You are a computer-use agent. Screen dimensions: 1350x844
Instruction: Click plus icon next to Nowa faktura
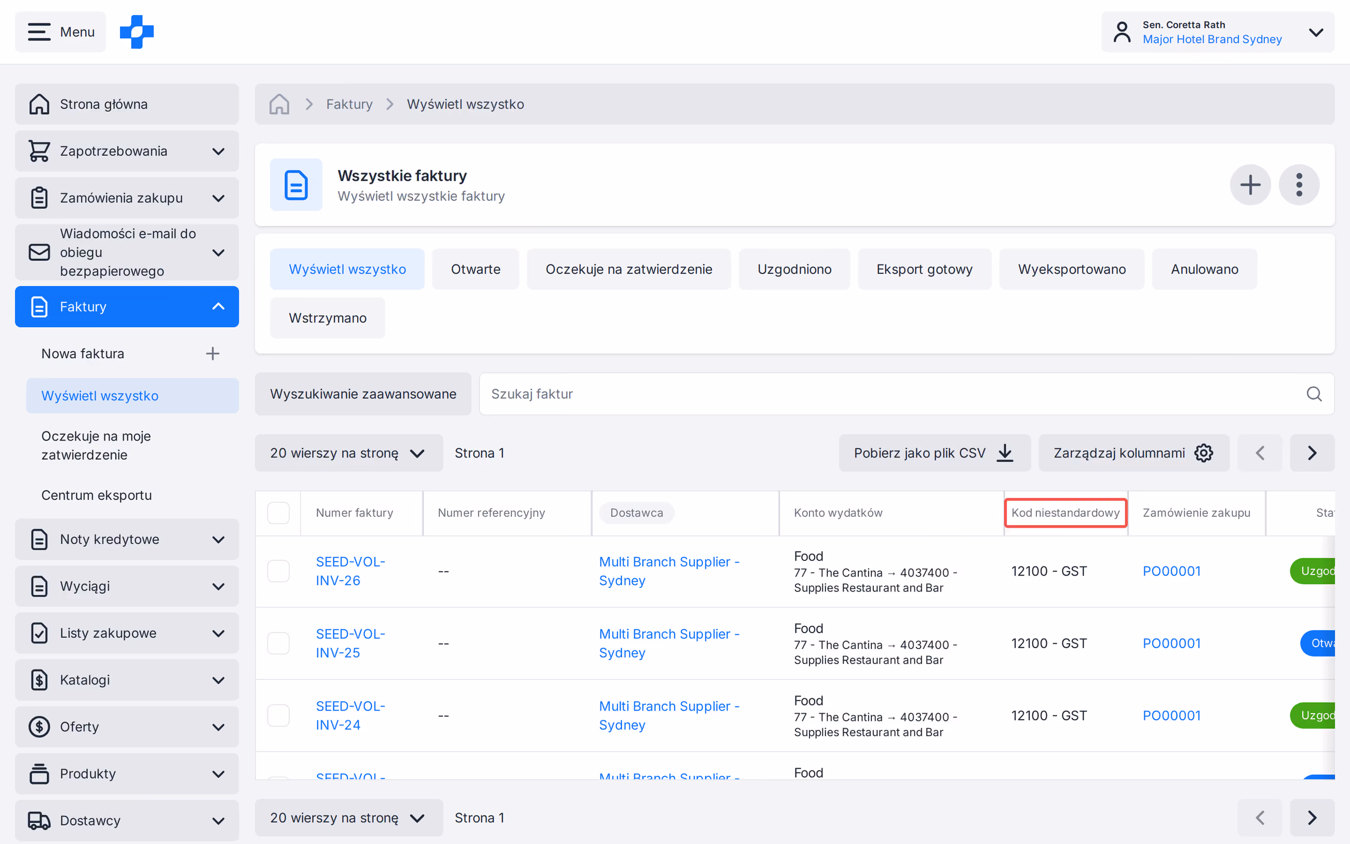212,353
